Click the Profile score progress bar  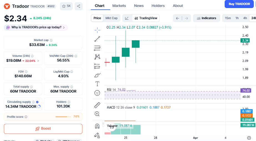[63, 117]
